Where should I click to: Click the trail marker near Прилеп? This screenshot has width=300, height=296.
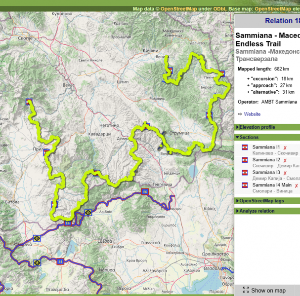46,153
